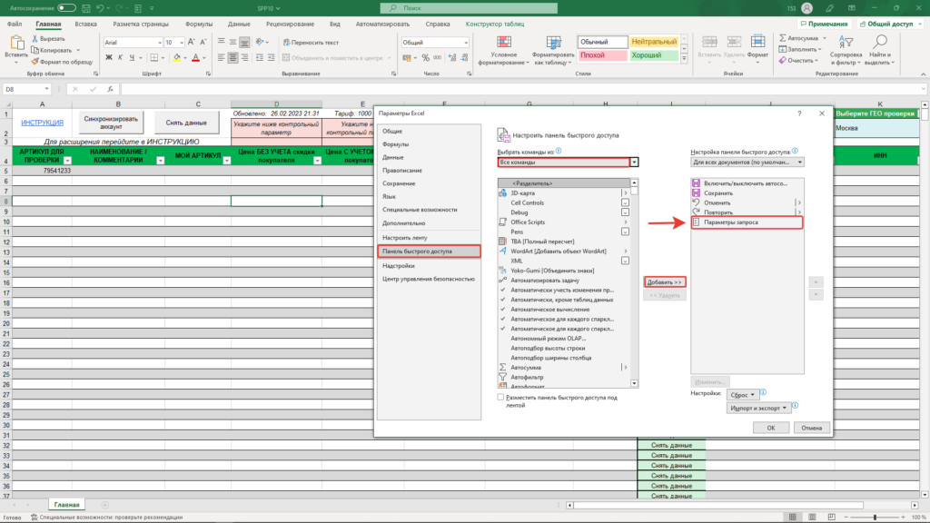Click the decrease font size icon
The height and width of the screenshot is (523, 930).
coord(203,42)
